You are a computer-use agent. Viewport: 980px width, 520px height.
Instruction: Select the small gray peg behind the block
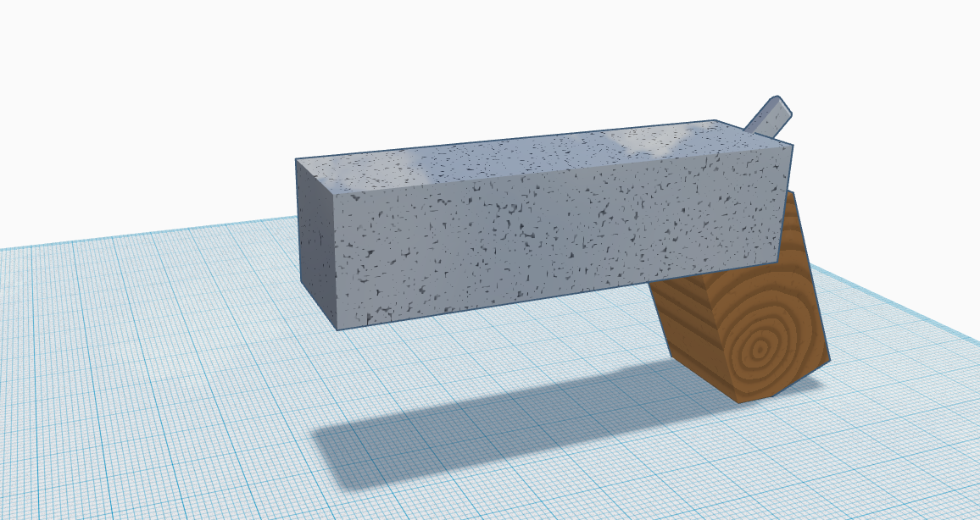click(x=769, y=115)
